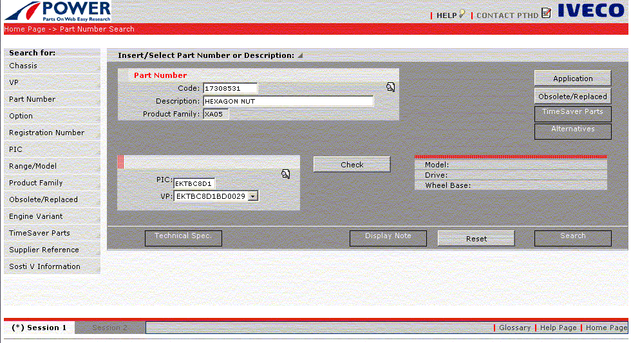
Task: Click the IVECO brand logo
Action: [591, 11]
